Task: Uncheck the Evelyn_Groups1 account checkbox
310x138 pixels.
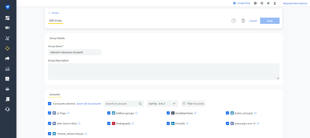Action: pos(228,113)
